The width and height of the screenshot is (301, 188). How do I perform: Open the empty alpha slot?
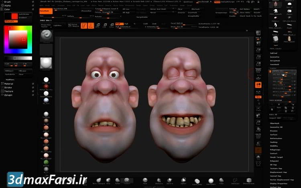tap(46, 49)
